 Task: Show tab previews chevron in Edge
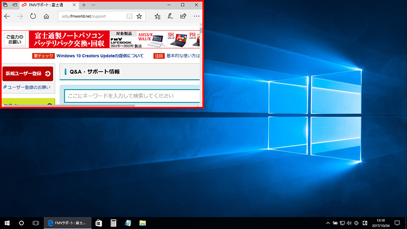(93, 4)
